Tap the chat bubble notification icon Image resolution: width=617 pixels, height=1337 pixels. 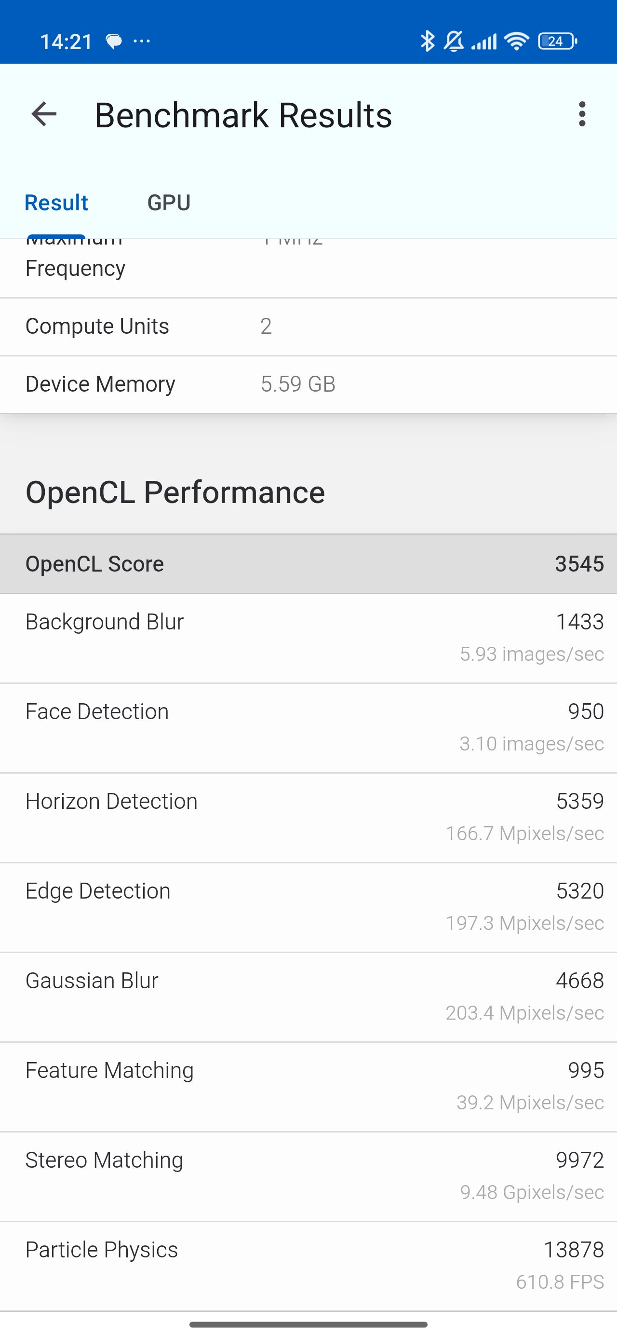[x=114, y=41]
